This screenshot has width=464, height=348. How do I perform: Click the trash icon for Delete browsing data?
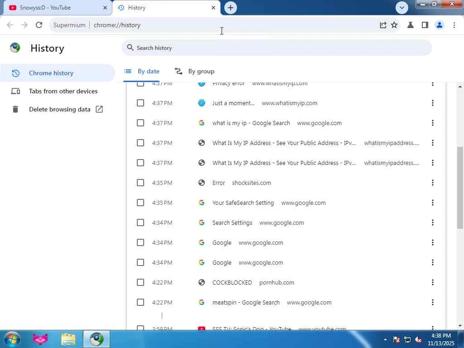(15, 109)
